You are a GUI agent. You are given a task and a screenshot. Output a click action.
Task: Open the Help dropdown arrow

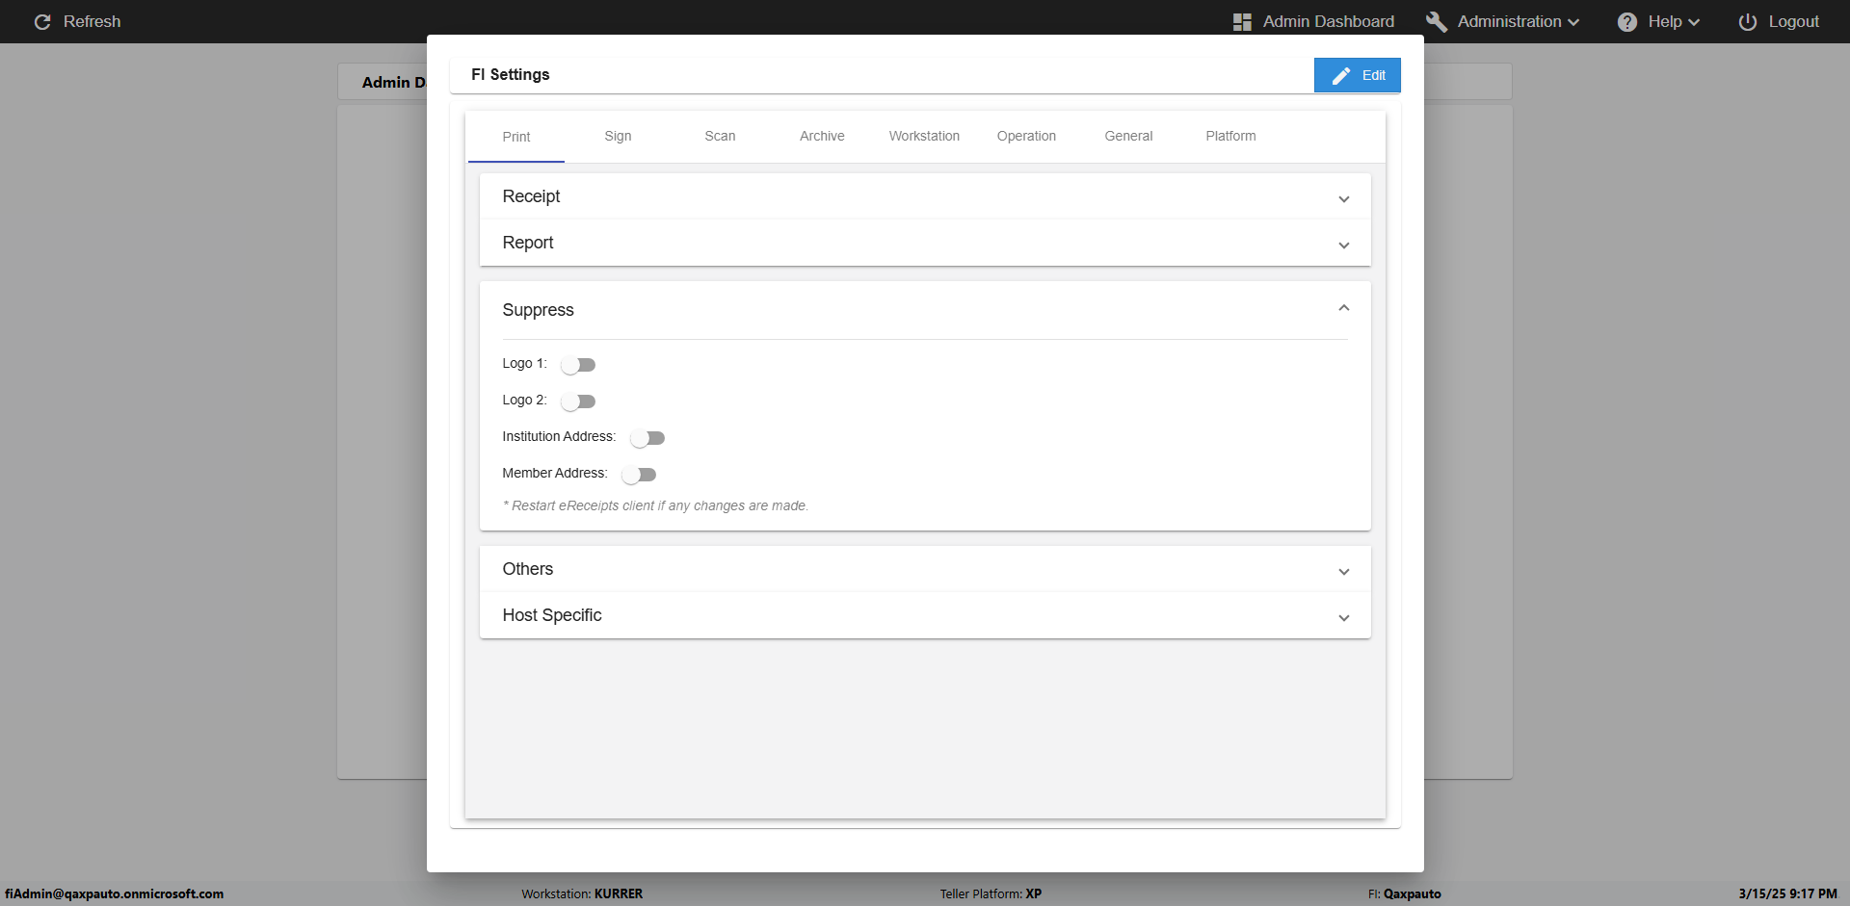1694,22
